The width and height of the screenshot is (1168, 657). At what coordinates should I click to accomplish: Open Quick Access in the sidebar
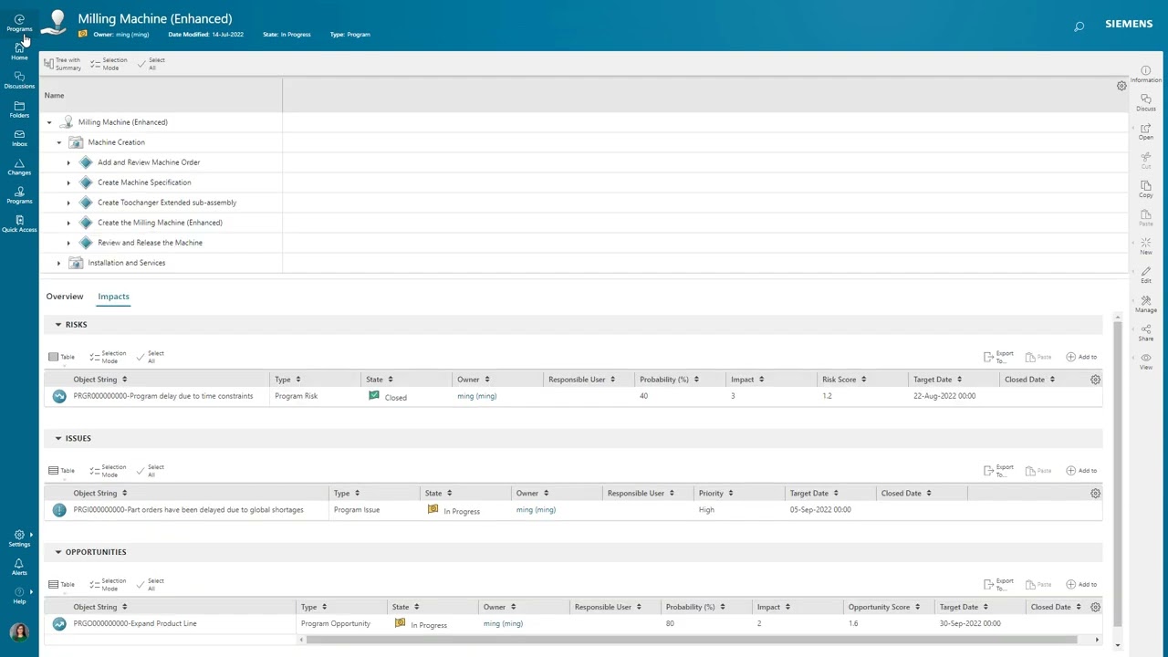pyautogui.click(x=19, y=224)
